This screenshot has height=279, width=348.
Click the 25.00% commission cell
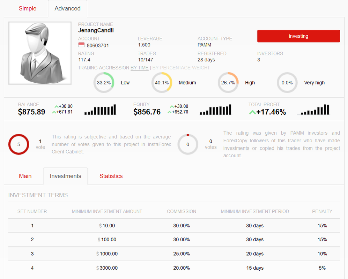click(x=182, y=254)
